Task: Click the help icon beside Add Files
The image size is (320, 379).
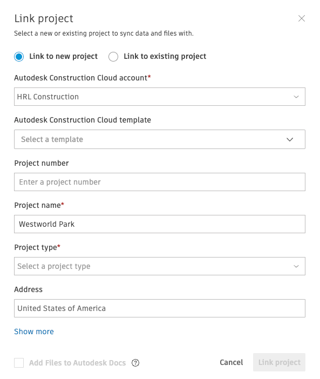Action: coord(135,363)
